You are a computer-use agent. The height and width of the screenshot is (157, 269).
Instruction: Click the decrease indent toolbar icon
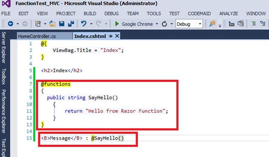pyautogui.click(x=231, y=24)
